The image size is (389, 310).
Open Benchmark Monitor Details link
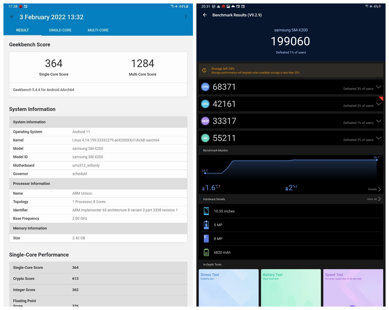[374, 189]
